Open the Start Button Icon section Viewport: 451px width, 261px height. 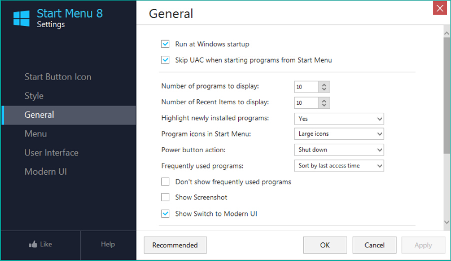click(58, 77)
